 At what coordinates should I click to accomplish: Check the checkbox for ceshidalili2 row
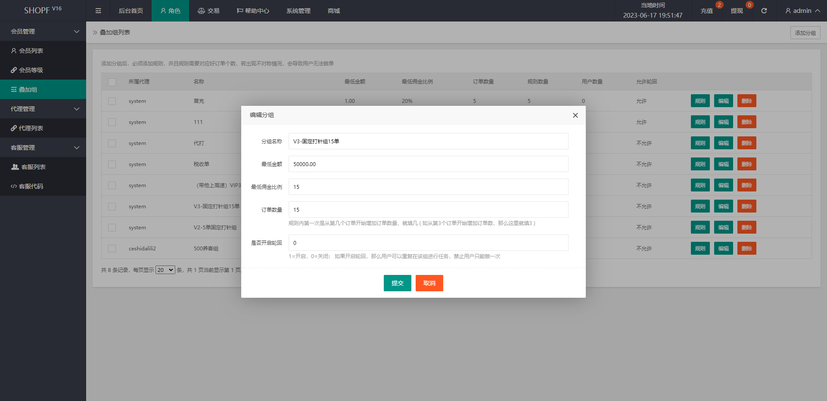tap(112, 249)
